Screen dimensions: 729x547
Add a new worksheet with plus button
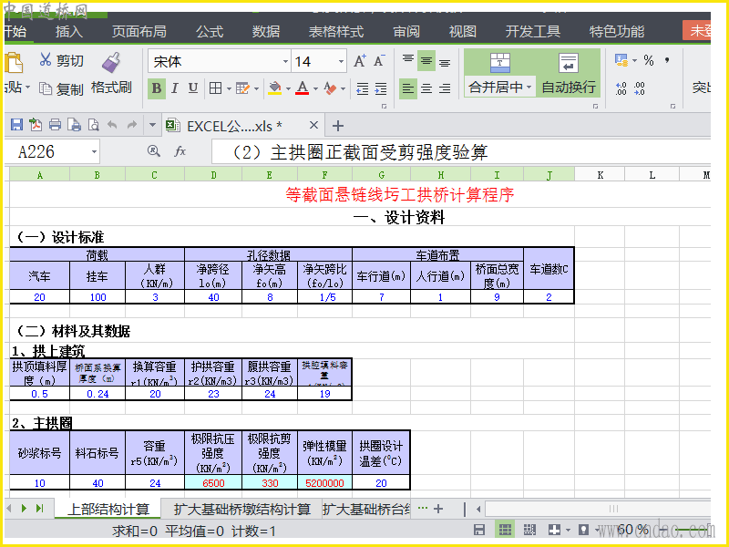click(x=438, y=509)
